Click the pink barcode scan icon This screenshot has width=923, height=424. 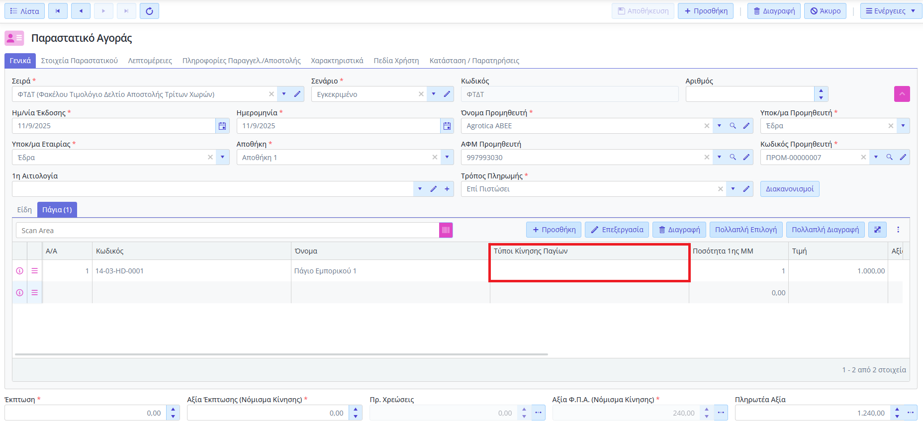click(x=446, y=230)
